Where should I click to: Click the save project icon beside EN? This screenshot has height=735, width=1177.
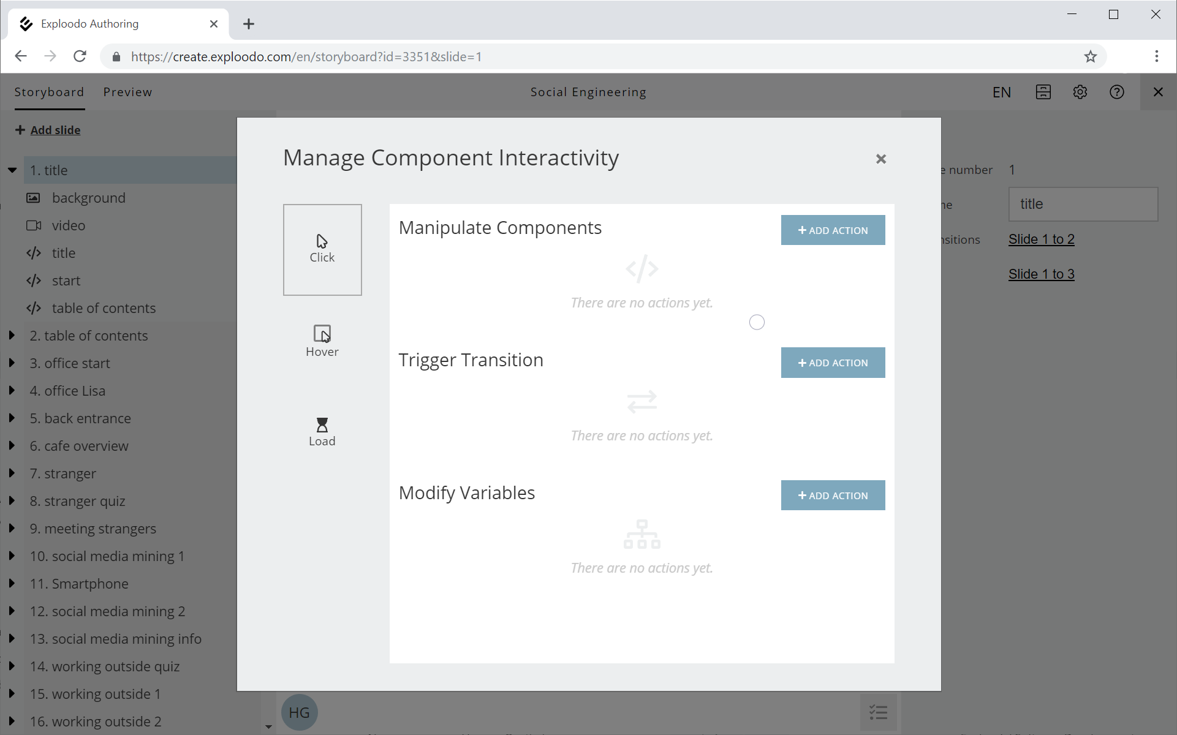pos(1043,92)
